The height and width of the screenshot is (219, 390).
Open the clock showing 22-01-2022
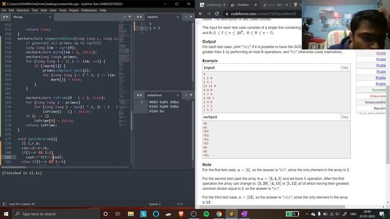click(x=367, y=214)
